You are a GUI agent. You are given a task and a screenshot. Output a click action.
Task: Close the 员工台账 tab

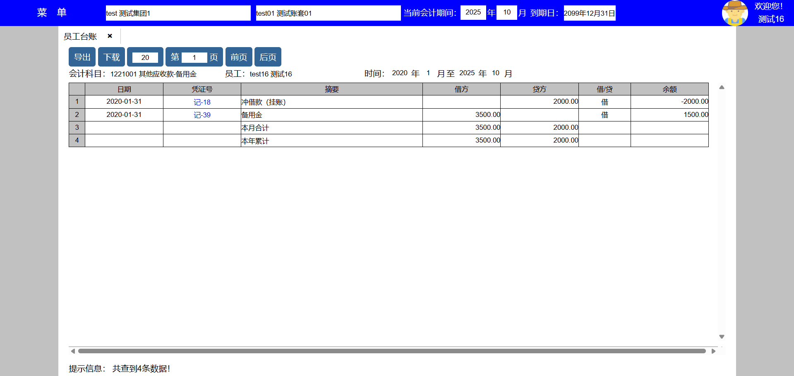(110, 36)
